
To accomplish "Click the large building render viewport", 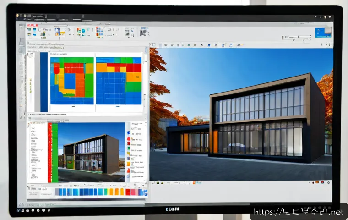I will pyautogui.click(x=241, y=114).
